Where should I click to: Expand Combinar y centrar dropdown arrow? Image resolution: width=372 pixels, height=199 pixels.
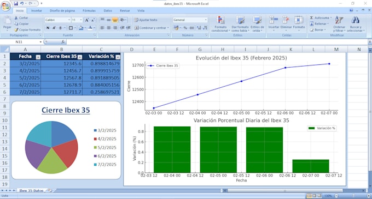(168, 28)
